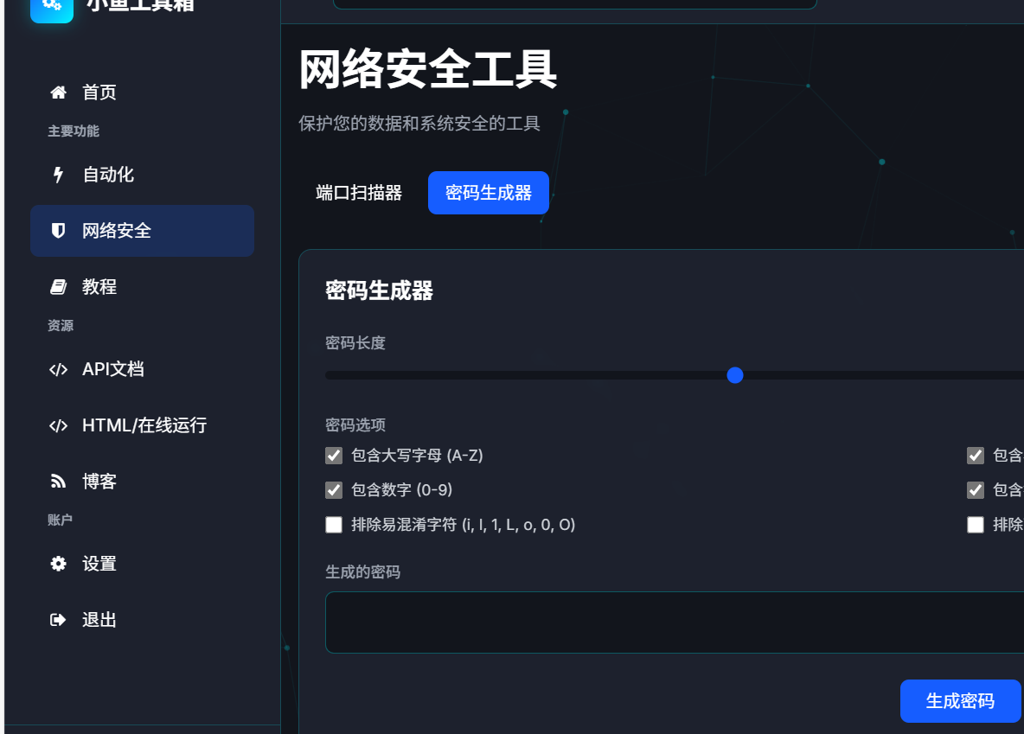This screenshot has height=734, width=1024.
Task: Click the logout icon beside 退出
Action: coord(57,619)
